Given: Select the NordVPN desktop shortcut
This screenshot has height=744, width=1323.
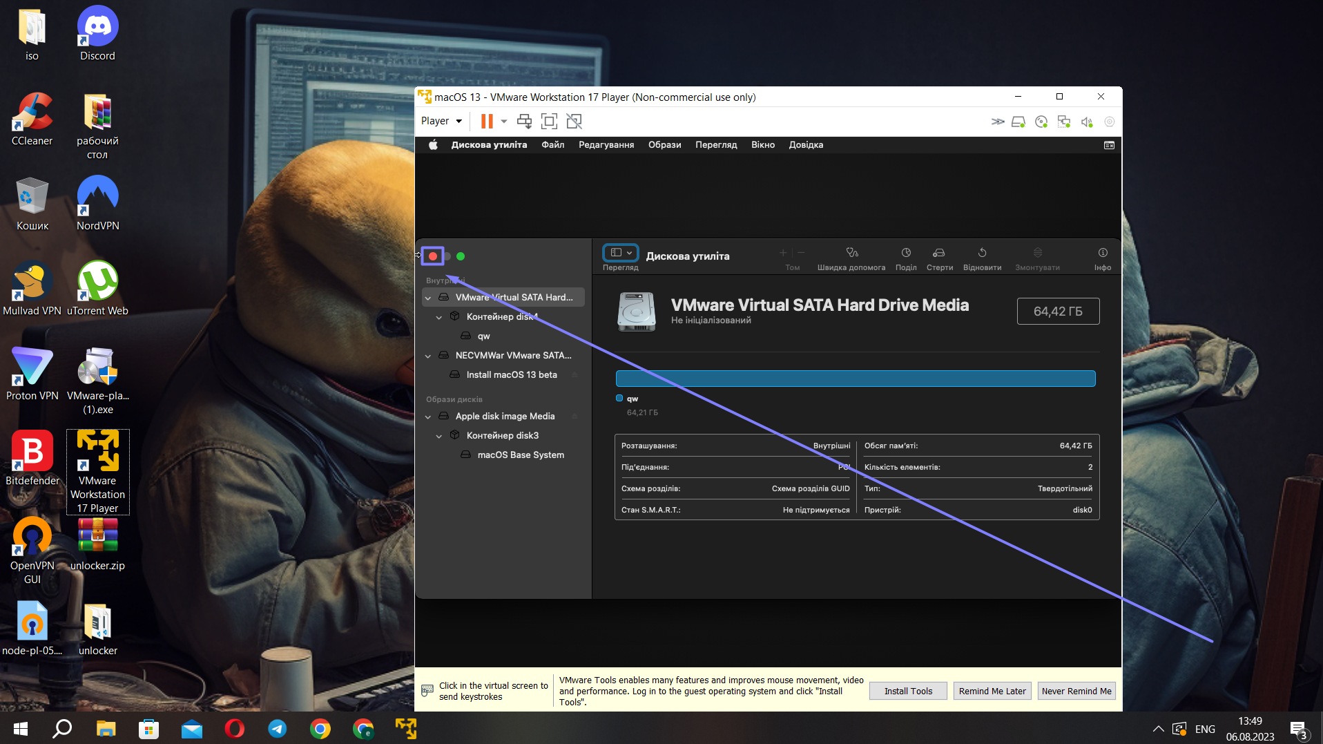Looking at the screenshot, I should pyautogui.click(x=97, y=203).
